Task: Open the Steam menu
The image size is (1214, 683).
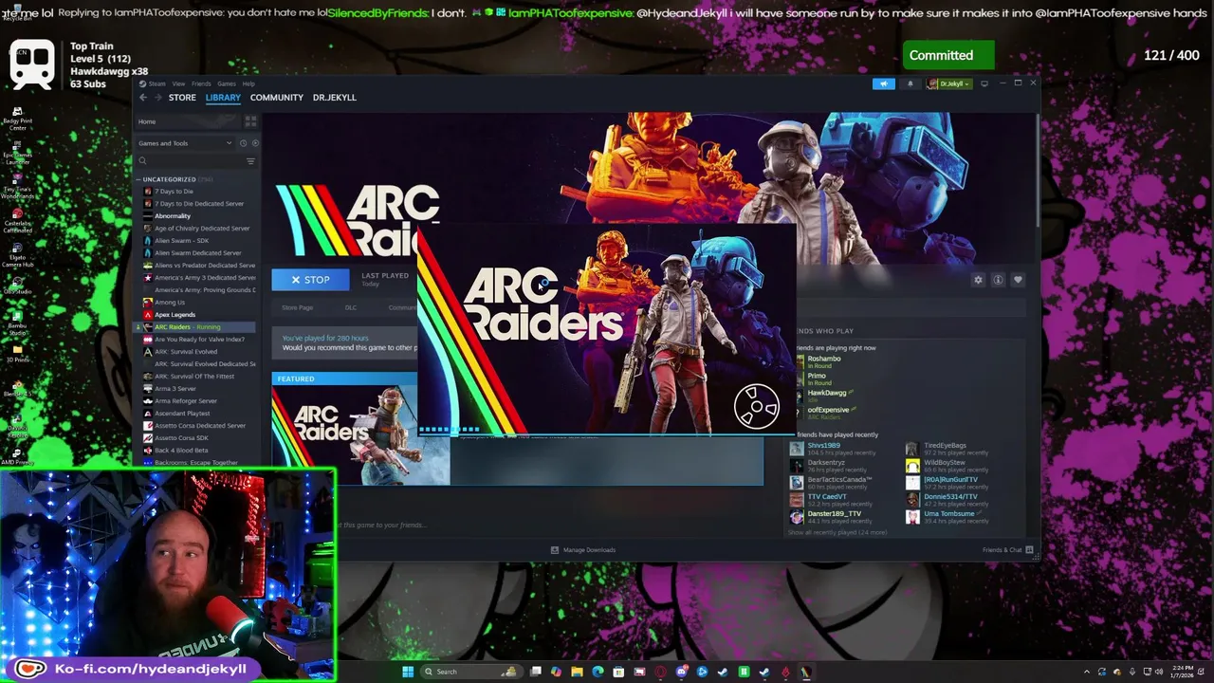Action: (156, 83)
